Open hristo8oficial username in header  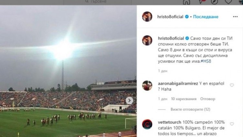(170, 17)
